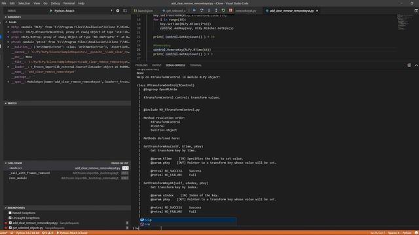Switch to the Terminal panel tab
The height and width of the screenshot is (235, 419).
click(196, 65)
